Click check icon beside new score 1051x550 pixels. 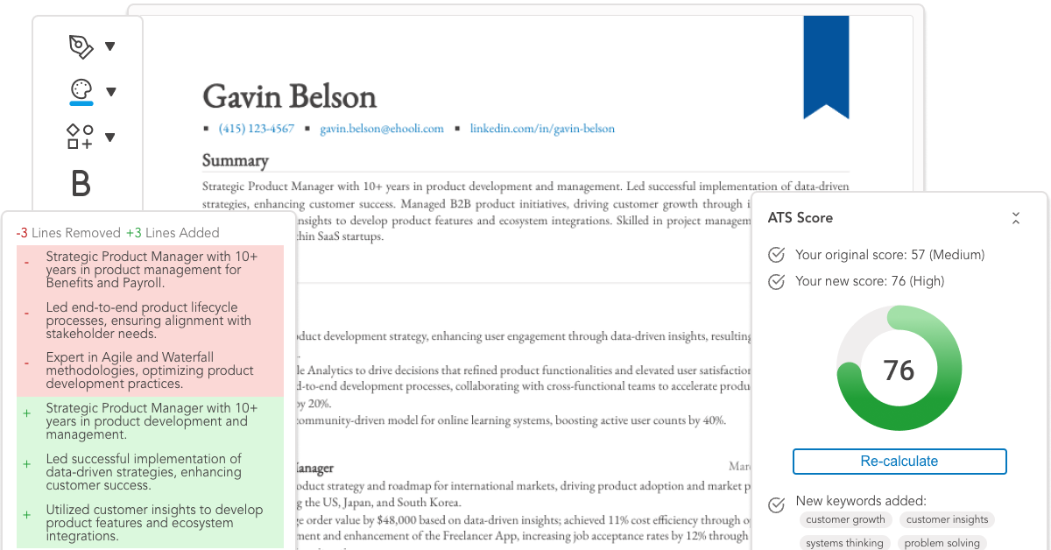776,281
